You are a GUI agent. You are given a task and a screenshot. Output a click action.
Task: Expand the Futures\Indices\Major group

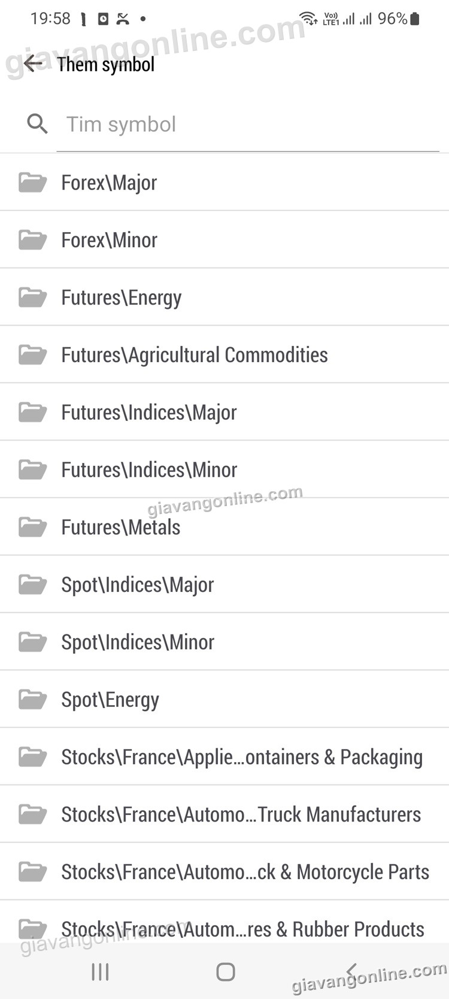[x=149, y=413]
